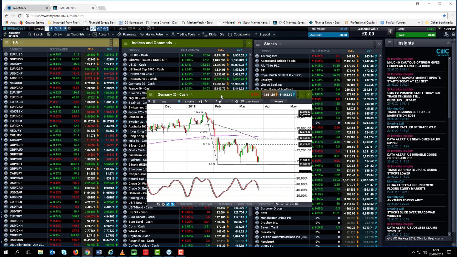Open Germany 30 chart window menu

[x=151, y=95]
